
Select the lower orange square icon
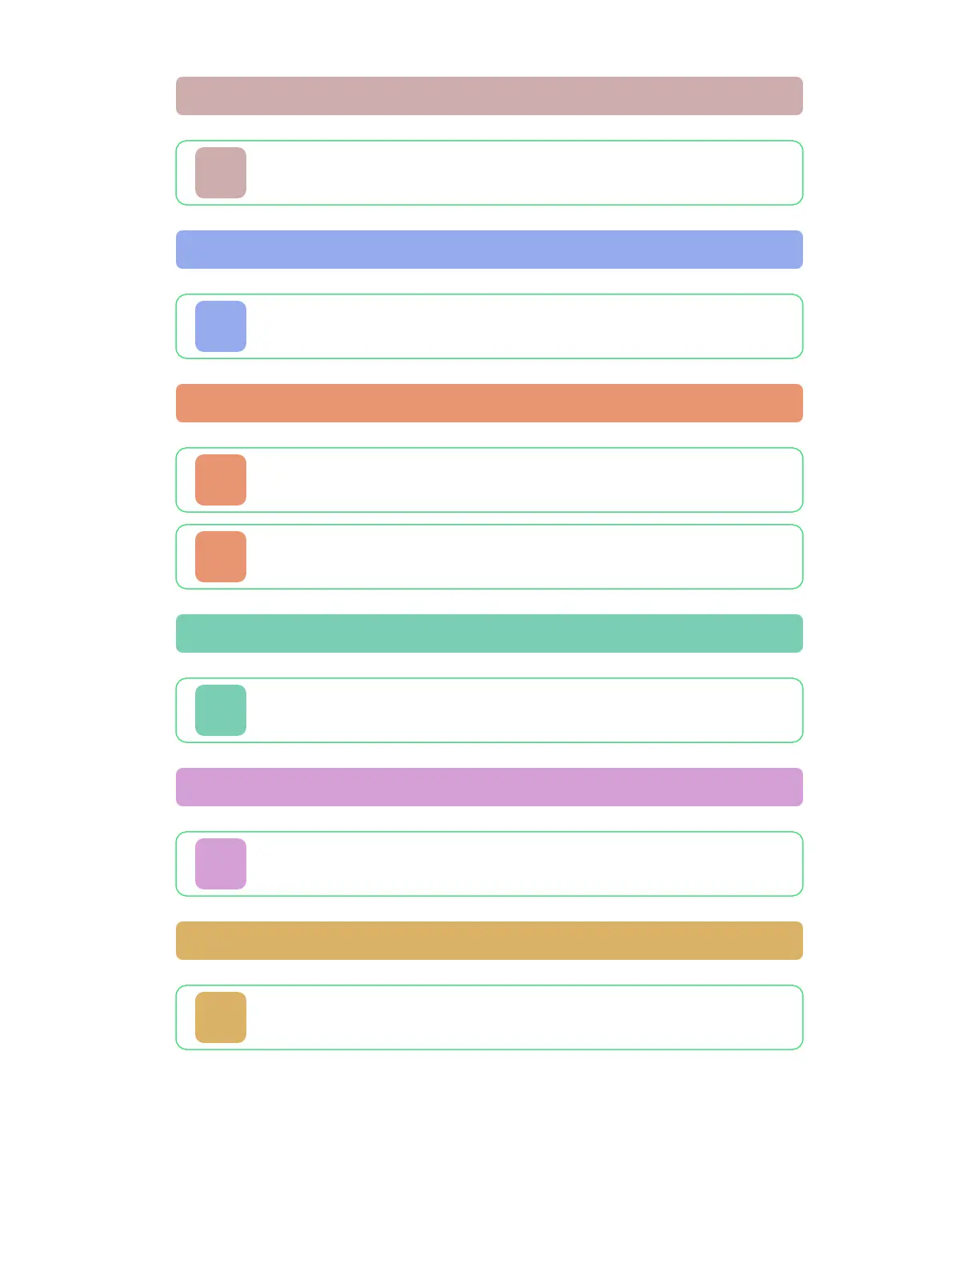[221, 557]
